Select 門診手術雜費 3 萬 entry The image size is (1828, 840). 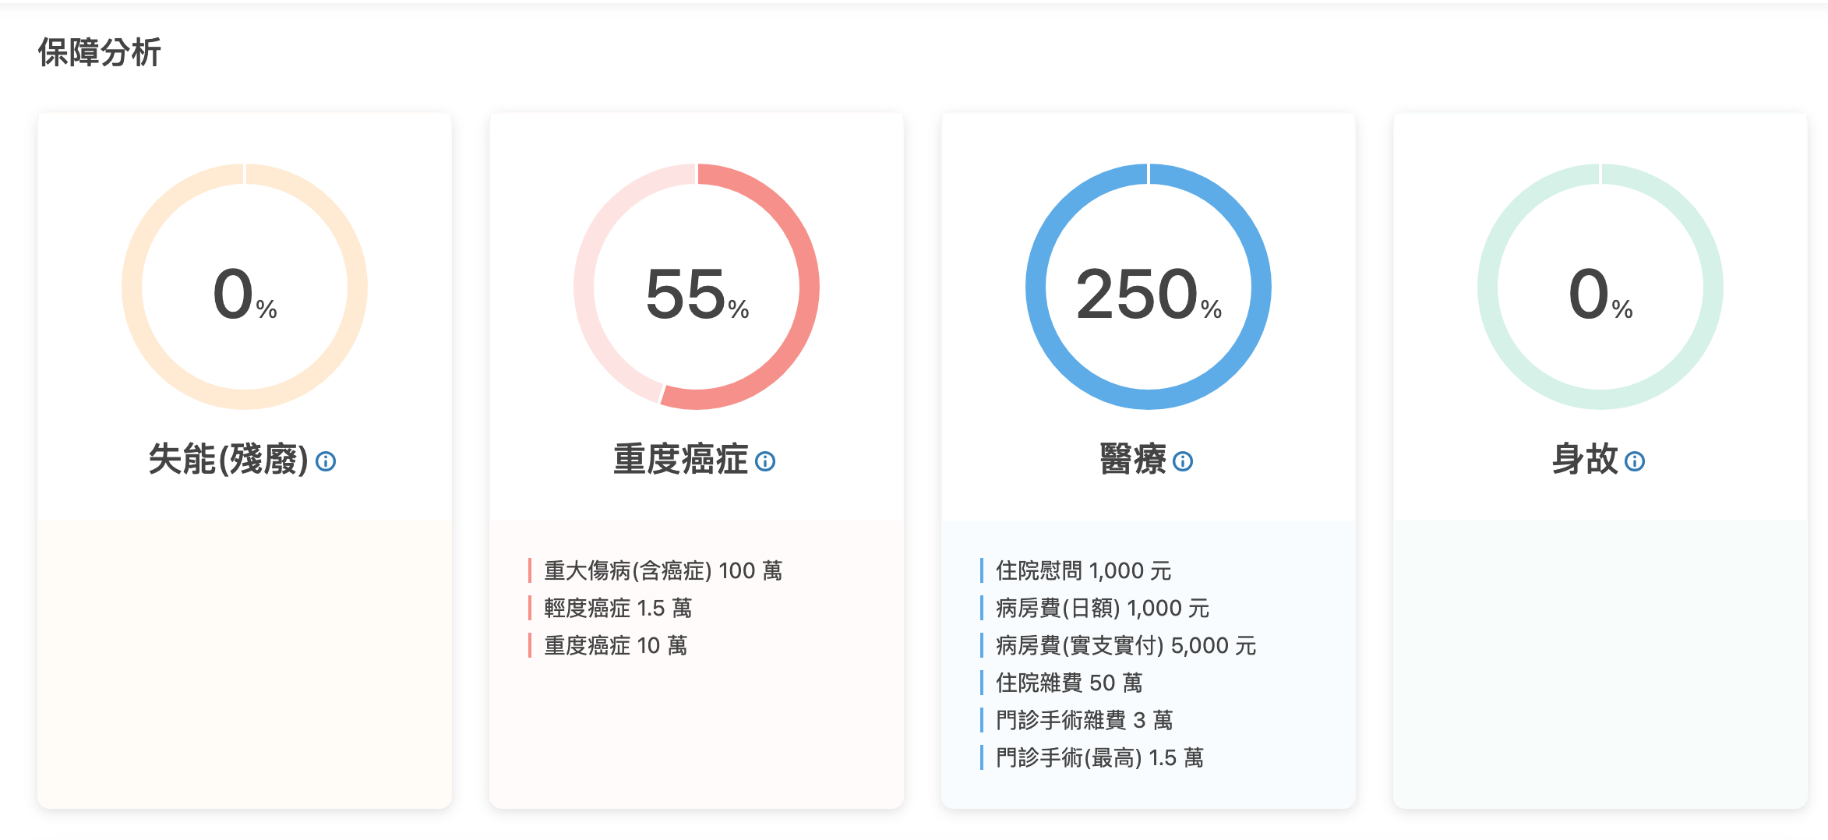coord(1084,720)
